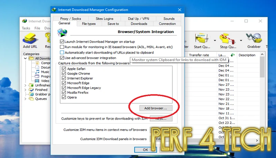The image size is (276, 158).
Task: Uncheck Internet Explorer browser
Action: [64, 78]
